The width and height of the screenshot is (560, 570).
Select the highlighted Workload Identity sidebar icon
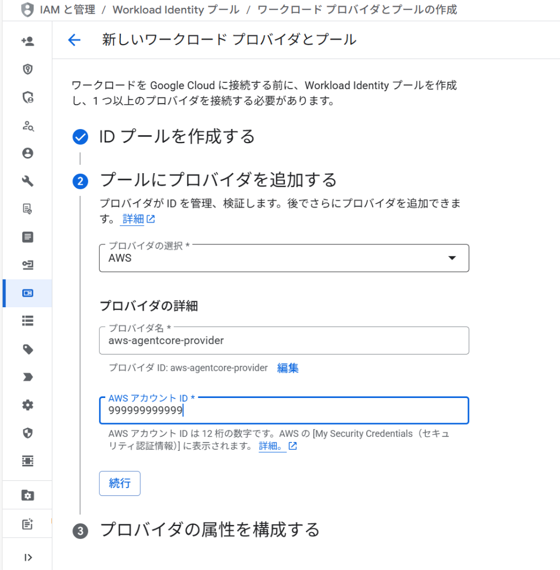(x=27, y=293)
